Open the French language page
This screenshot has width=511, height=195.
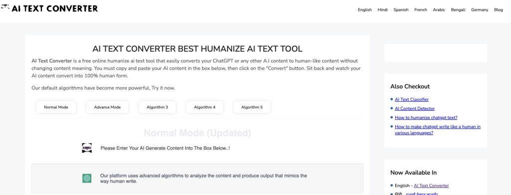pyautogui.click(x=421, y=10)
